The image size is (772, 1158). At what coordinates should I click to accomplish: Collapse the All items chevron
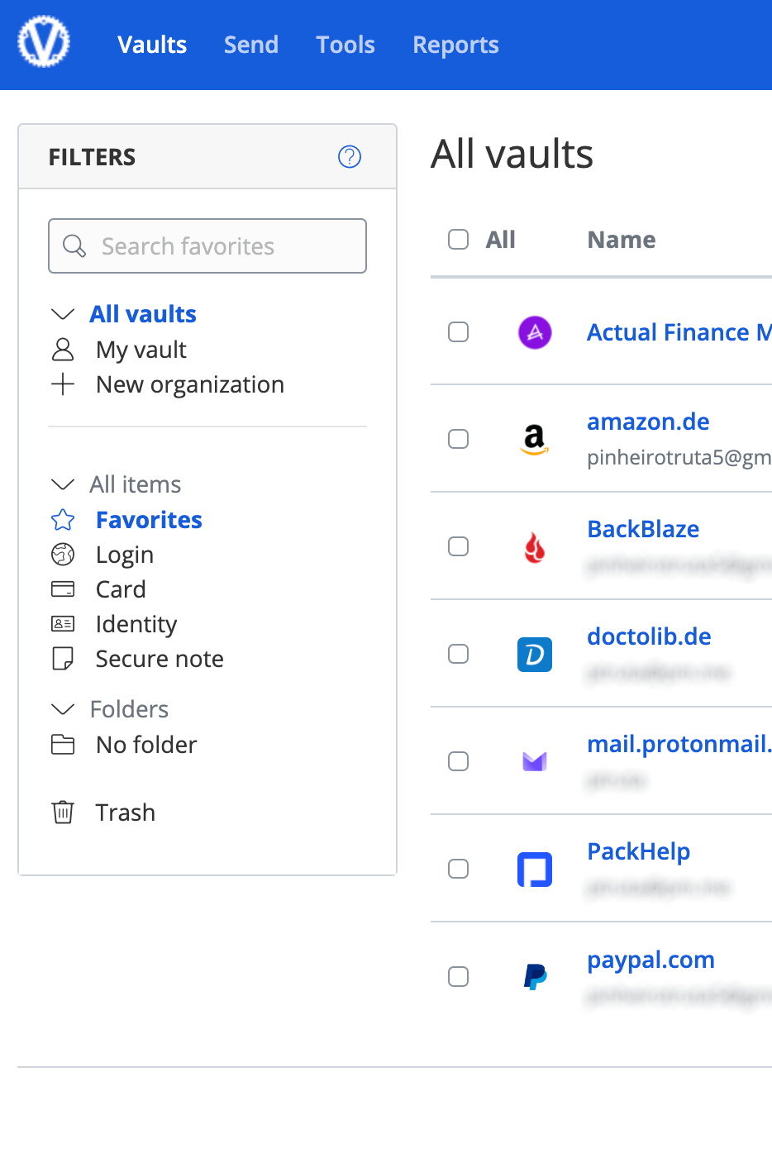pos(63,484)
